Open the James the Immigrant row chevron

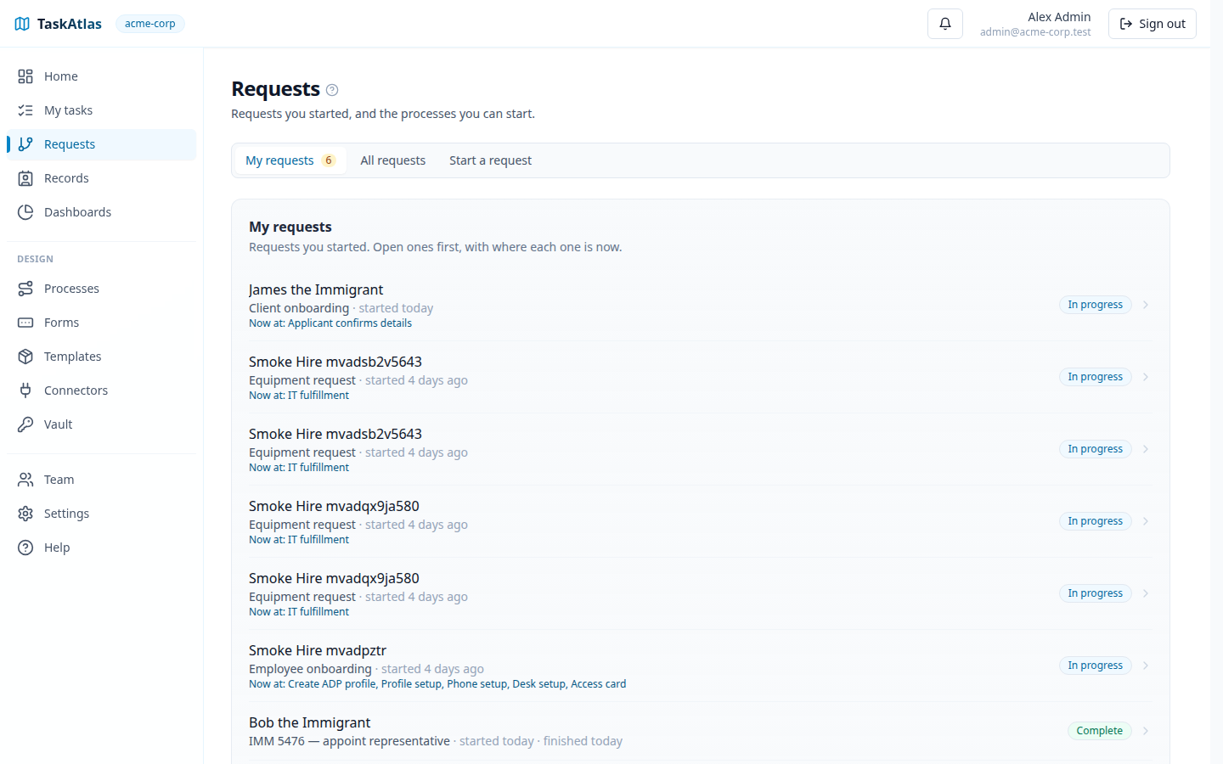click(1146, 305)
